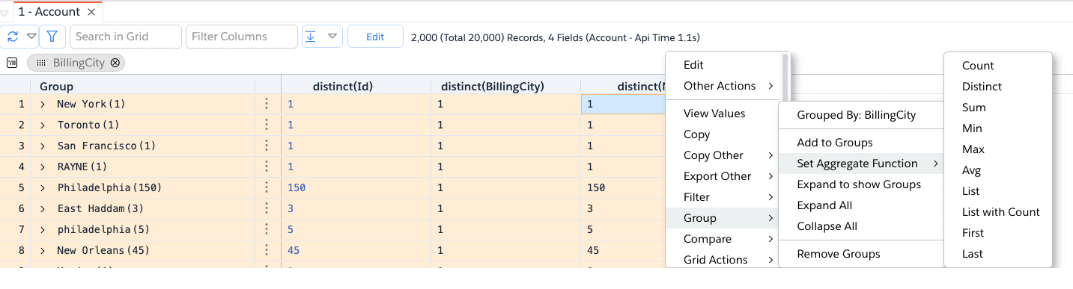The image size is (1073, 289).
Task: Open the refresh options dropdown arrow
Action: coord(31,37)
